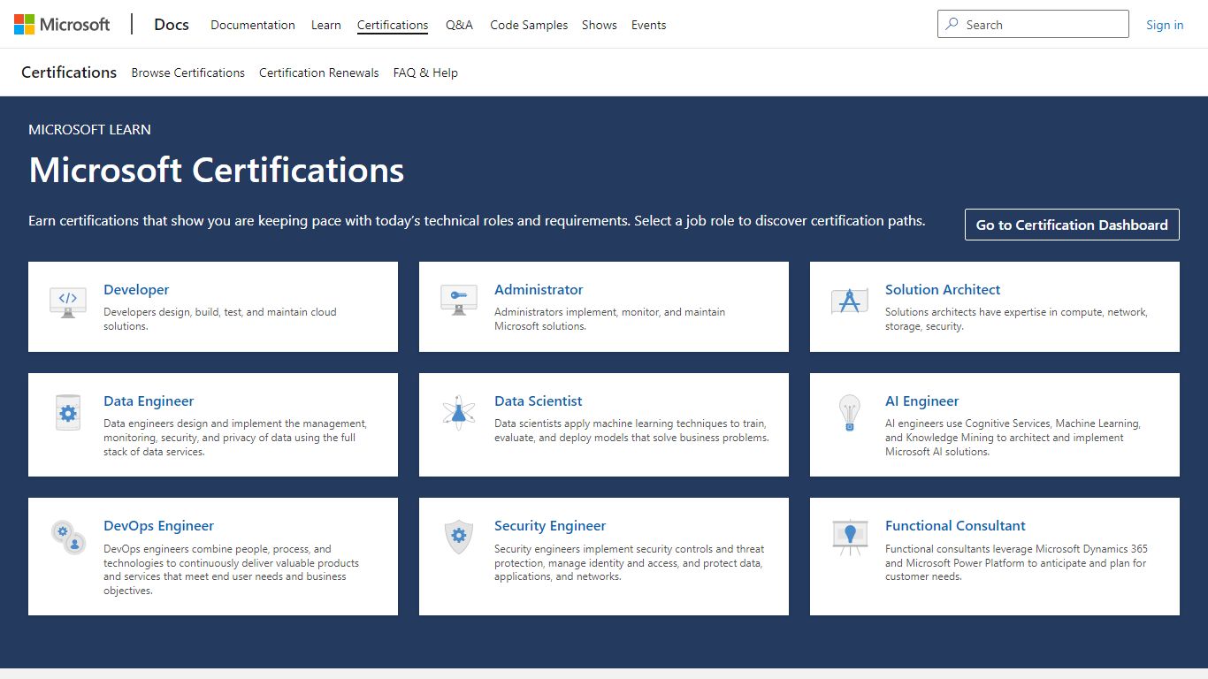Click 'Security engineers implement security controls' description
This screenshot has height=679, width=1208.
click(629, 562)
